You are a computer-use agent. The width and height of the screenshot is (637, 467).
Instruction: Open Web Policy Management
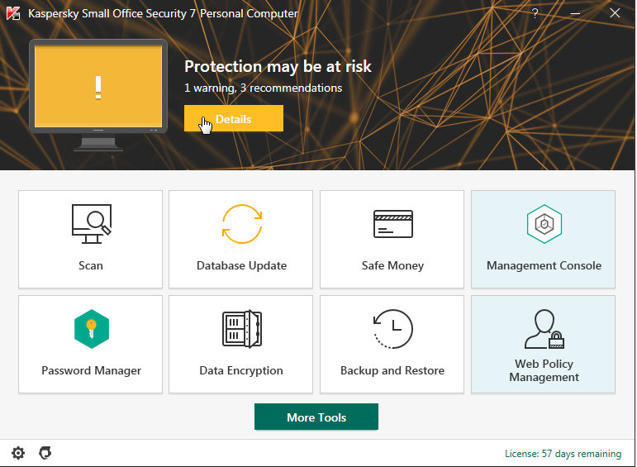point(543,344)
